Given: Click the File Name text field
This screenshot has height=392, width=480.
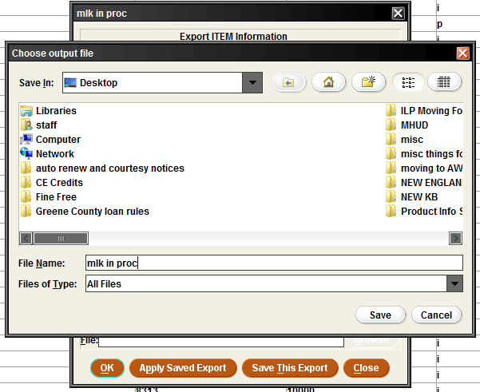Looking at the screenshot, I should [273, 263].
